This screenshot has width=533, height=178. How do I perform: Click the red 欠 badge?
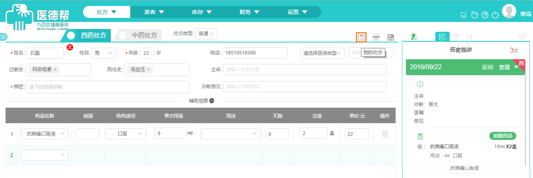[x=70, y=47]
